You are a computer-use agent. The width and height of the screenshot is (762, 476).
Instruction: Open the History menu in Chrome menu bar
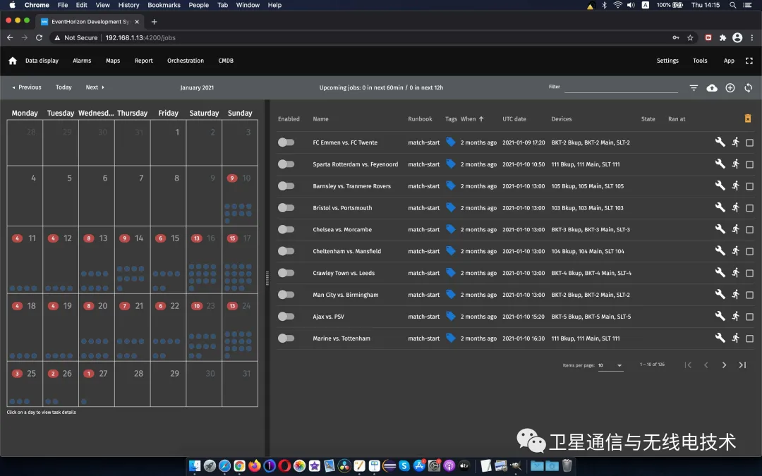tap(128, 5)
